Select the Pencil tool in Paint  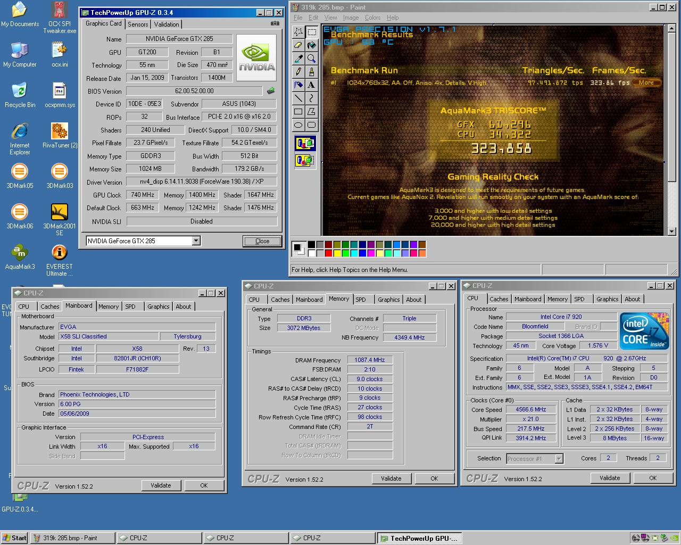click(298, 72)
